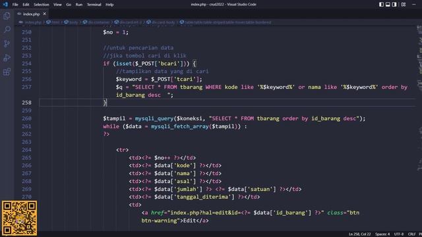The image size is (422, 237).
Task: Click the body breadcrumb item
Action: (x=71, y=22)
